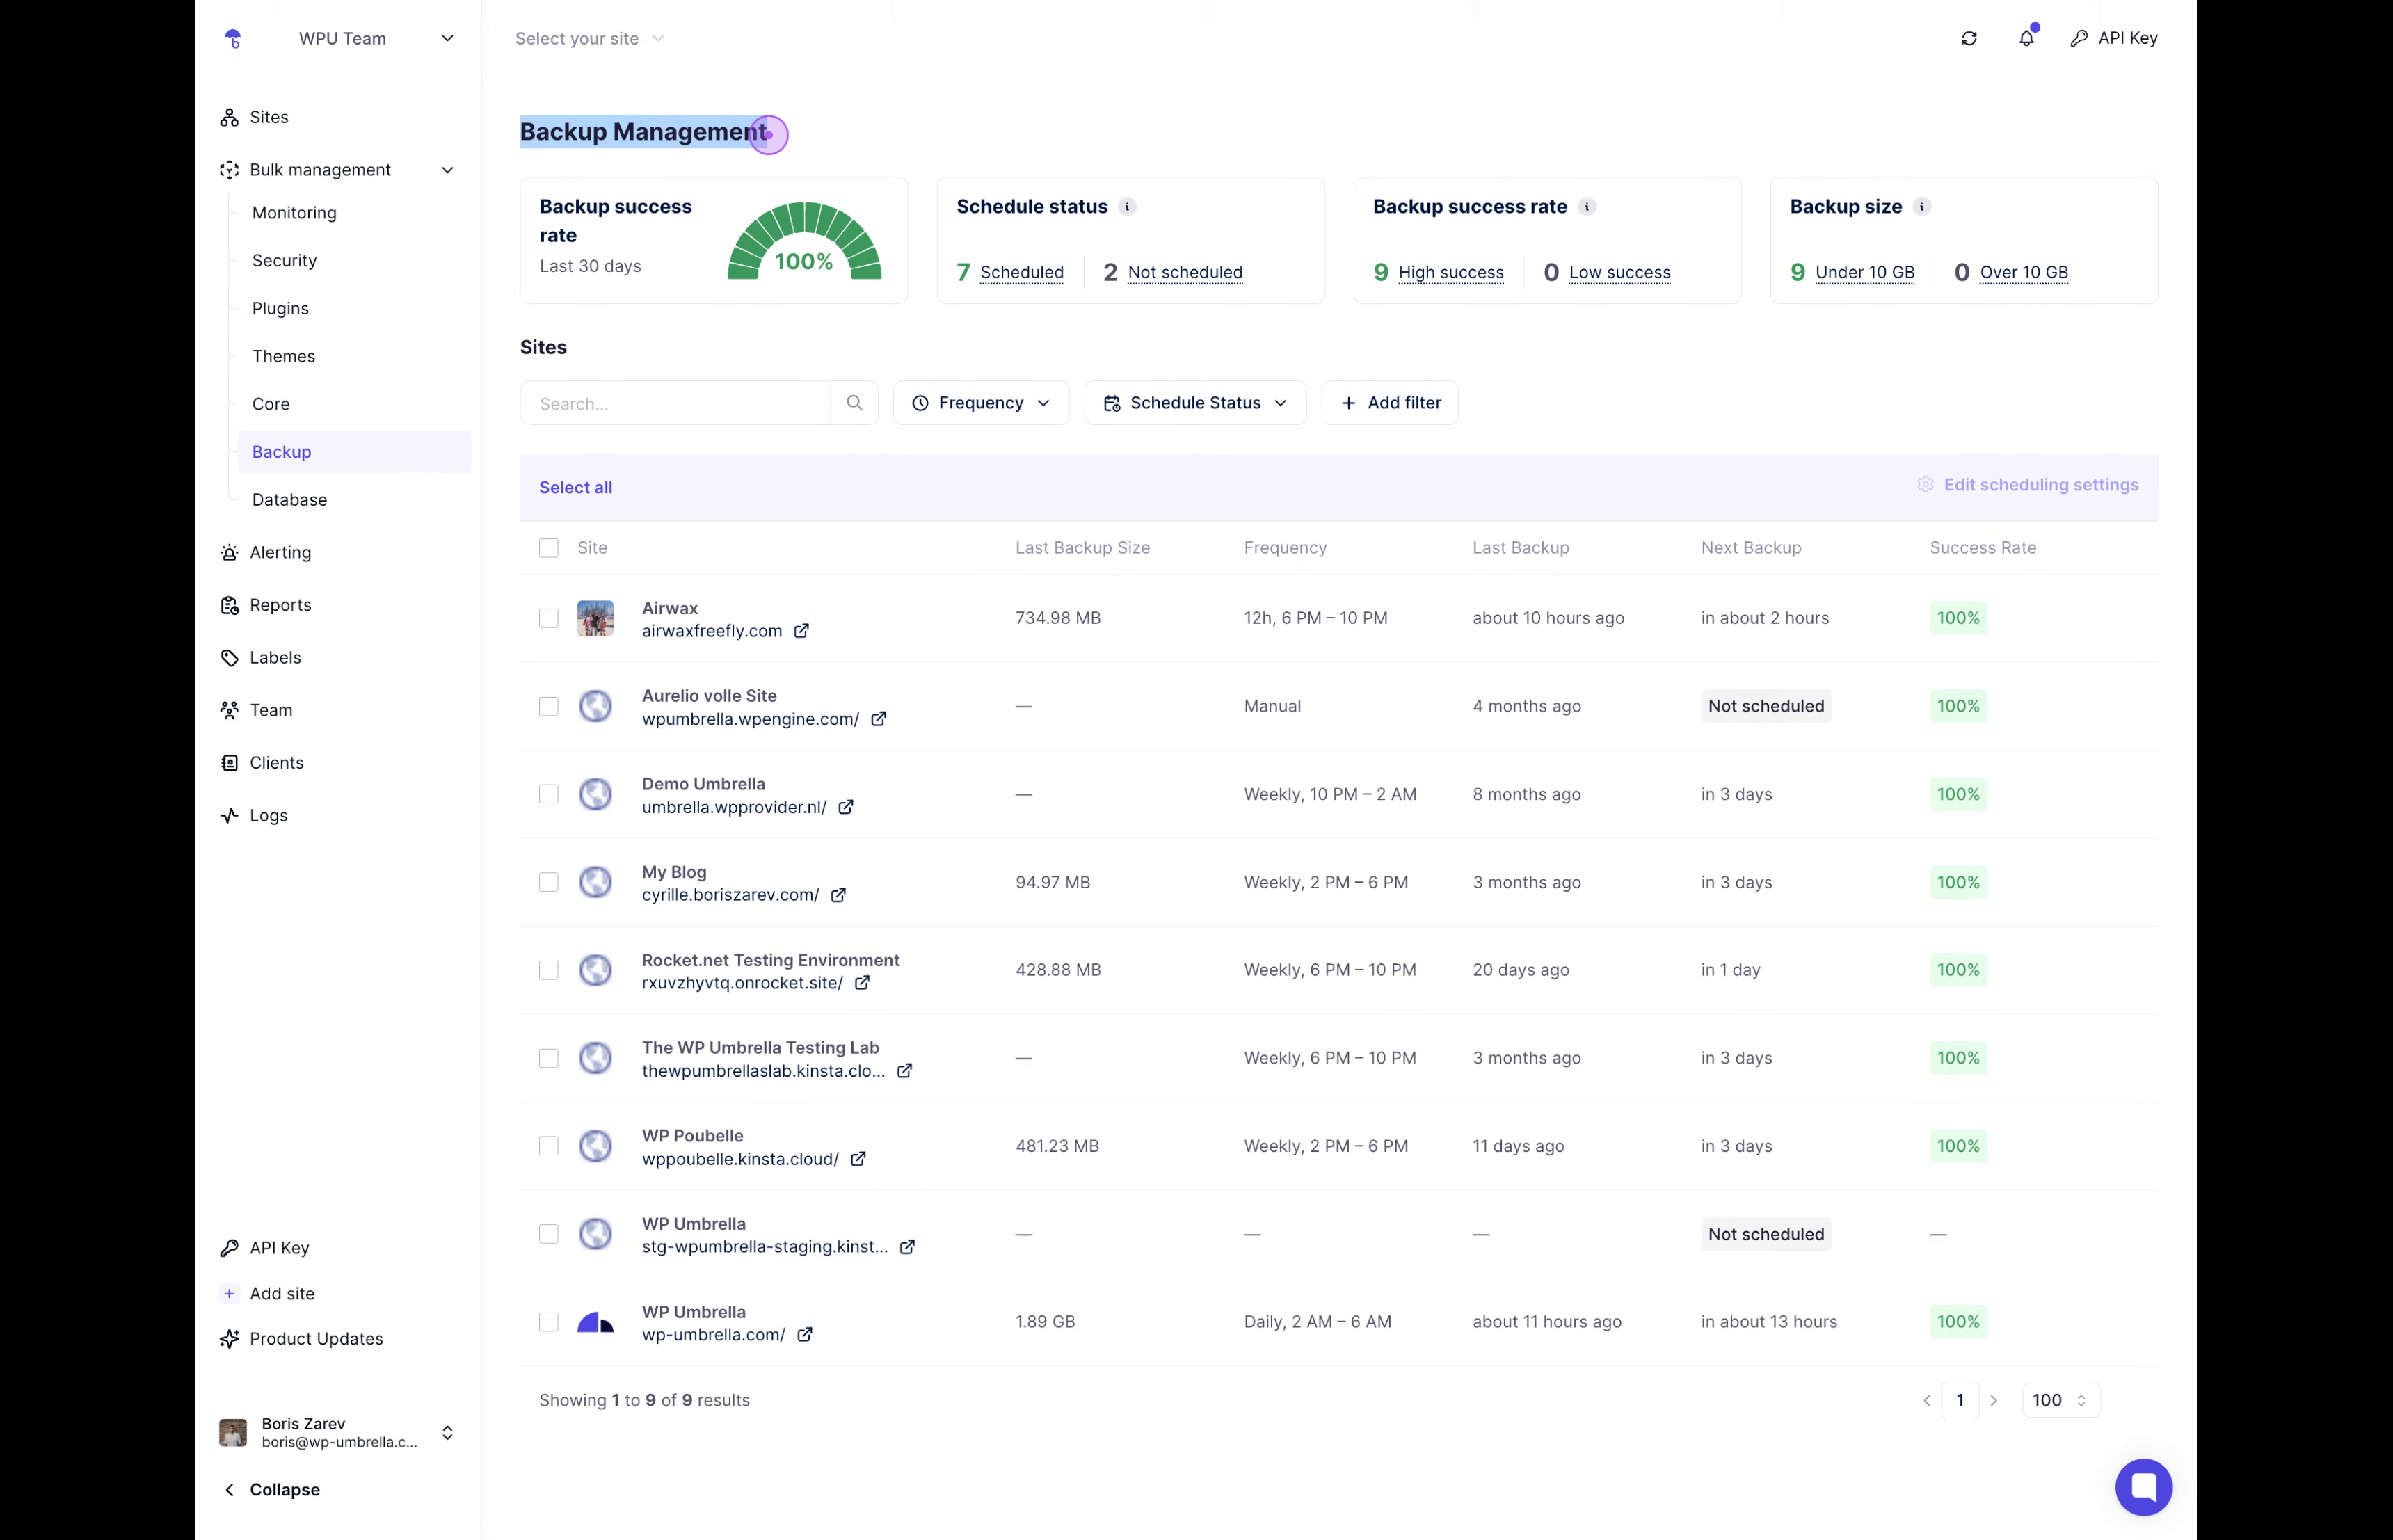Image resolution: width=2393 pixels, height=1540 pixels.
Task: Check the wp-umbrella.com row checkbox
Action: click(548, 1322)
